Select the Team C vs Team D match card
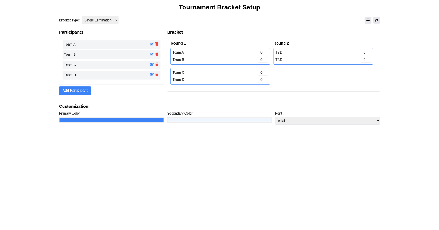The image size is (439, 230). coord(220,76)
